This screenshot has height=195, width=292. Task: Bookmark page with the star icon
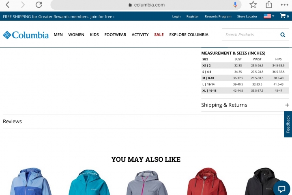tap(253, 4)
